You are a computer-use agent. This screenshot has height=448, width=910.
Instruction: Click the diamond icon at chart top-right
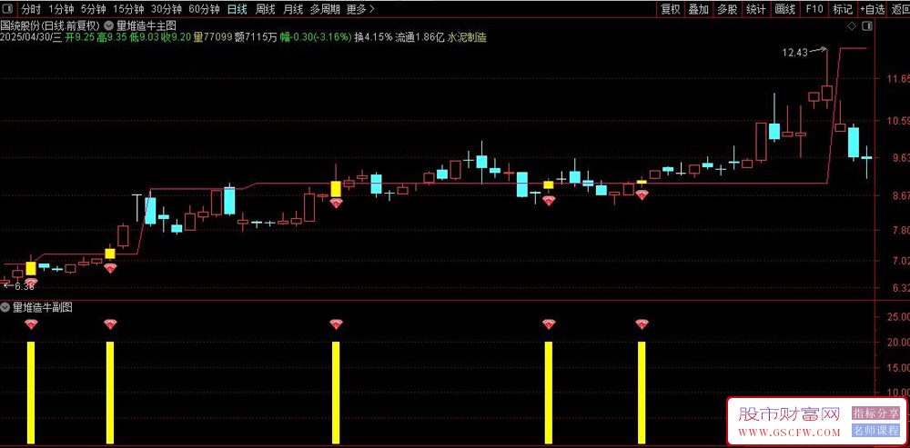click(x=852, y=26)
